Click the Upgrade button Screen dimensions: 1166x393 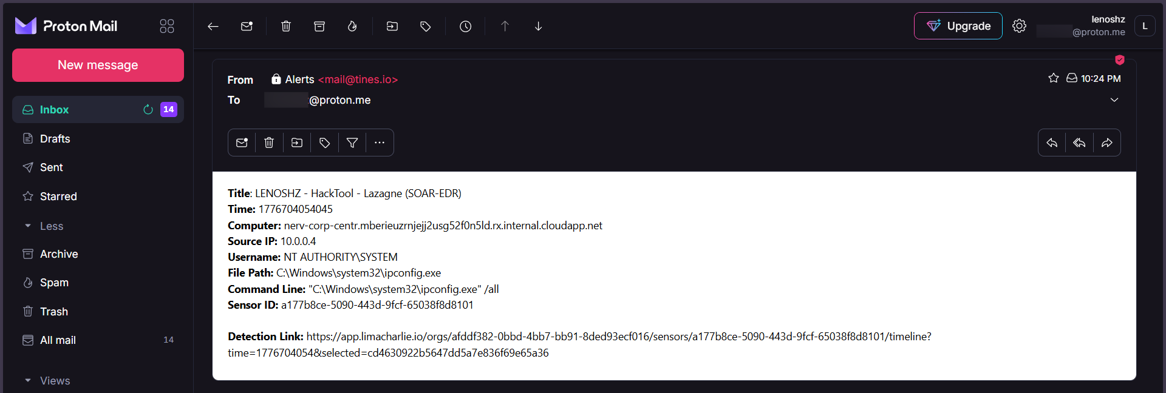pos(958,26)
